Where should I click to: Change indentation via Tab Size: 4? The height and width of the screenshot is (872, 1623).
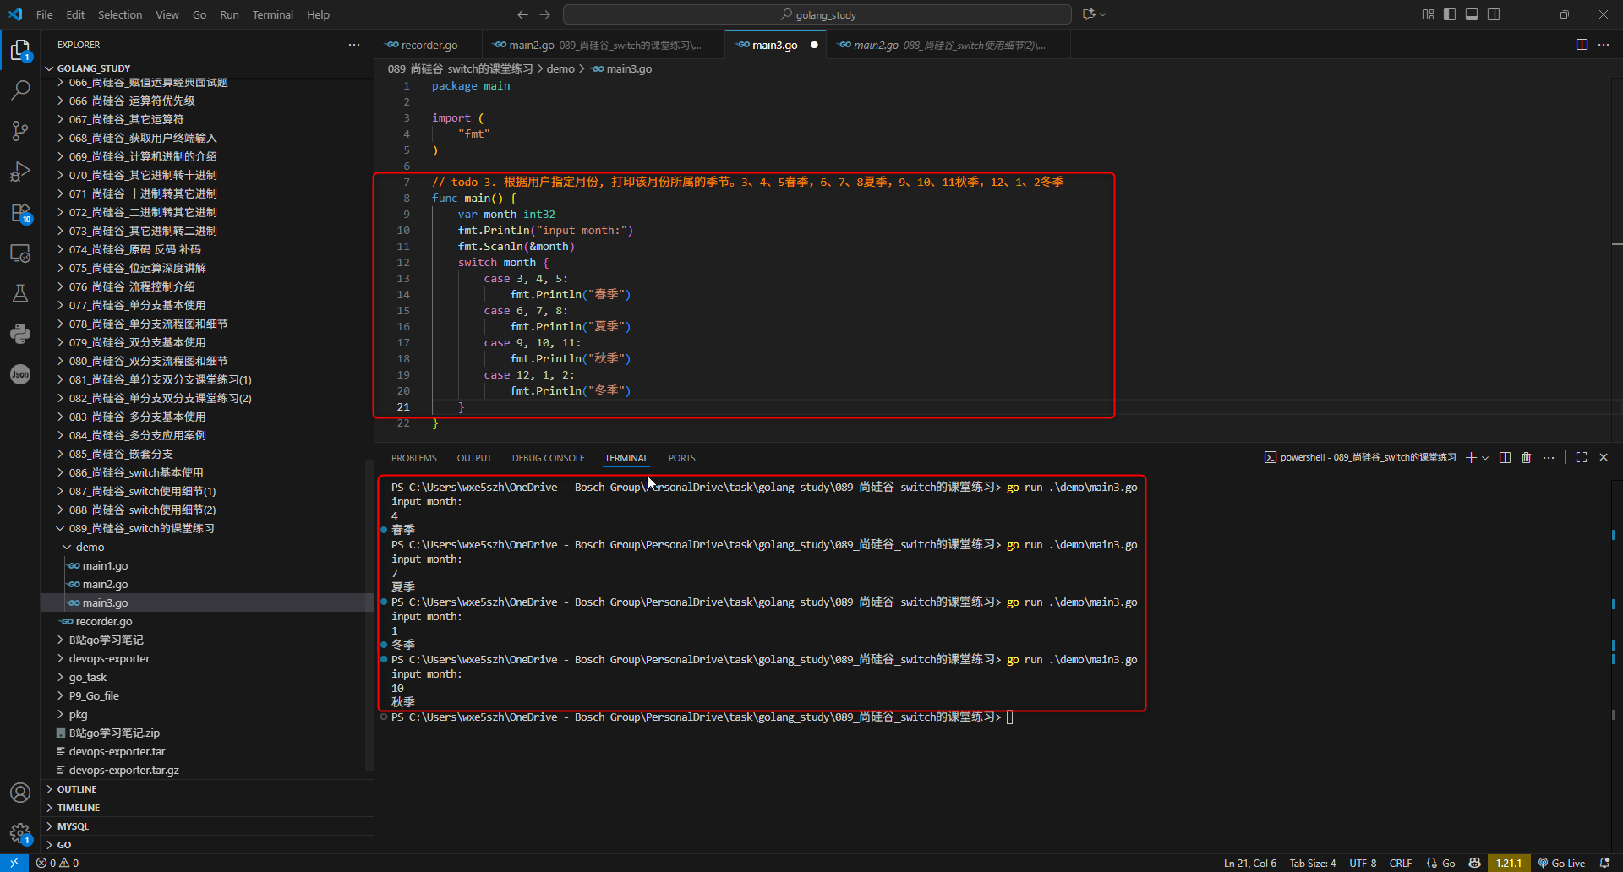tap(1313, 863)
